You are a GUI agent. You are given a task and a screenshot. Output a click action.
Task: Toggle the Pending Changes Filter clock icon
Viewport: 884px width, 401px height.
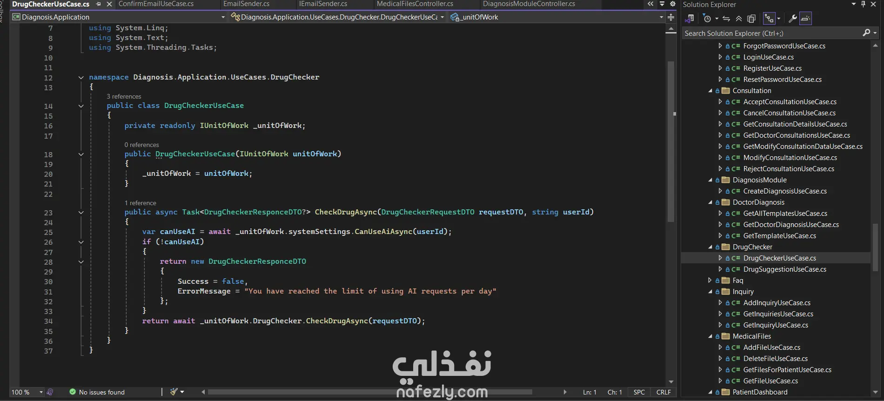coord(707,19)
